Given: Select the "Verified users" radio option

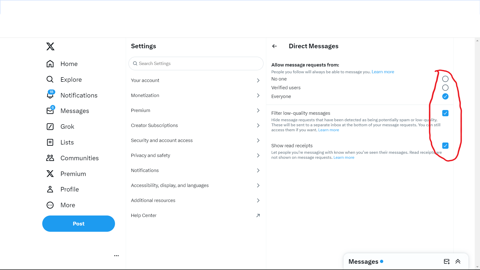Looking at the screenshot, I should click(x=445, y=88).
